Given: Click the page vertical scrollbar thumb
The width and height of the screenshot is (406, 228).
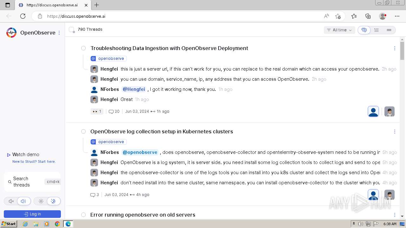Looking at the screenshot, I should [402, 51].
